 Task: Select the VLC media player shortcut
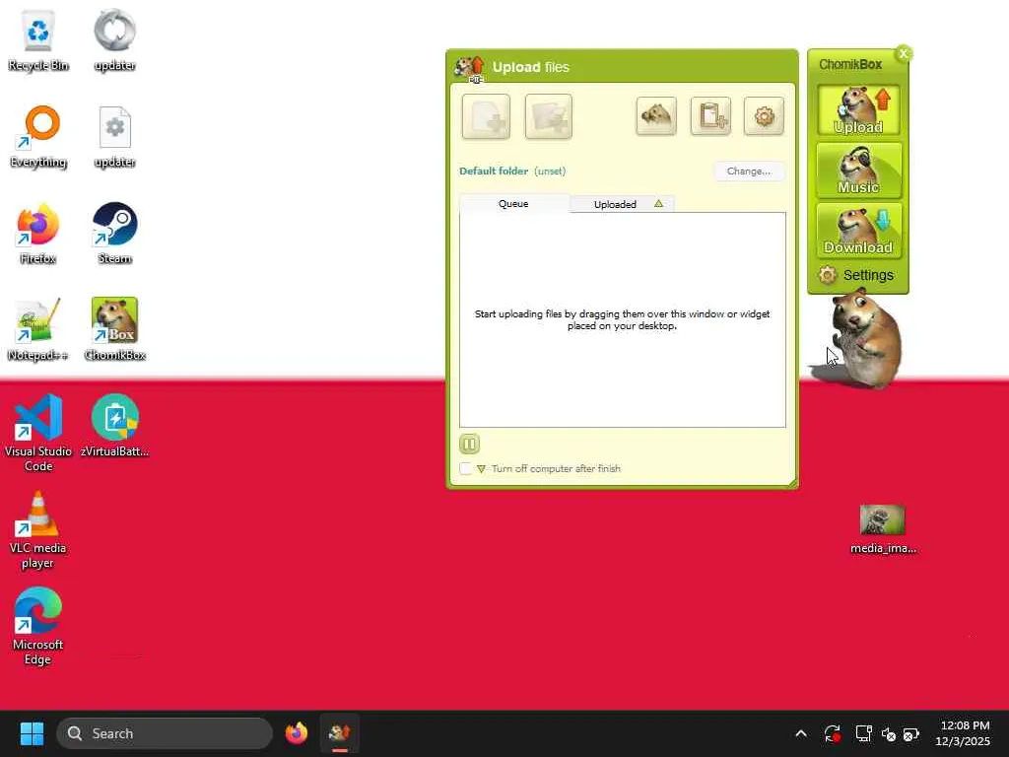tap(38, 529)
